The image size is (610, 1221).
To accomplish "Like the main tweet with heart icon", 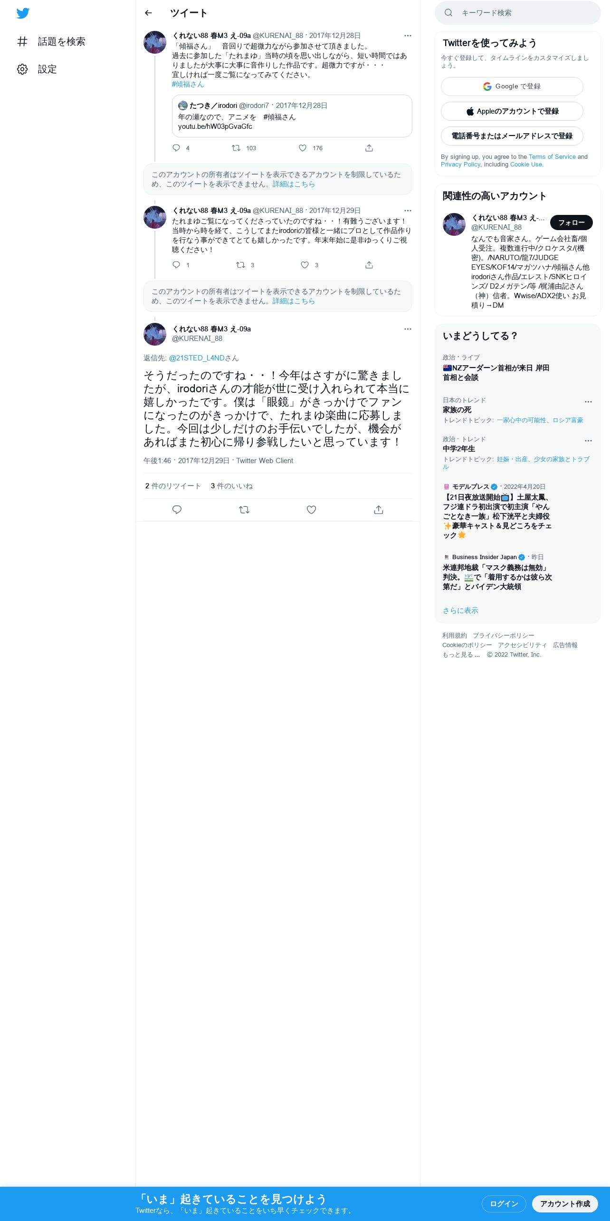I will click(x=311, y=510).
